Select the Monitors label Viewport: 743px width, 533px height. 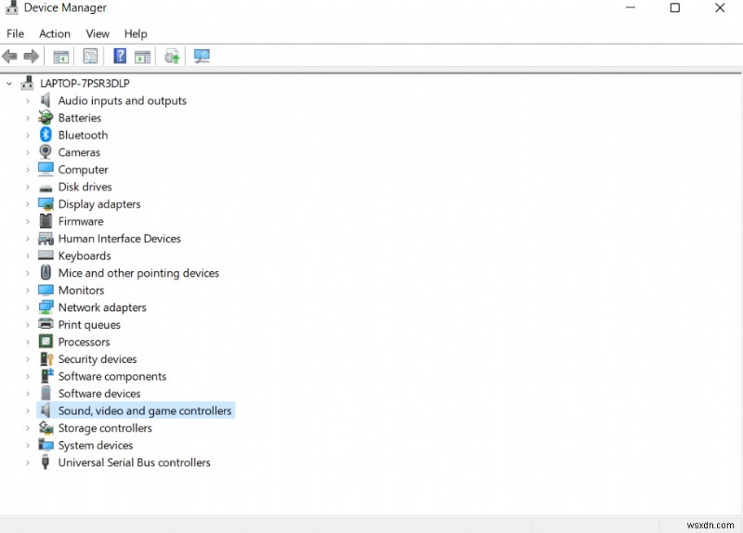pyautogui.click(x=81, y=290)
